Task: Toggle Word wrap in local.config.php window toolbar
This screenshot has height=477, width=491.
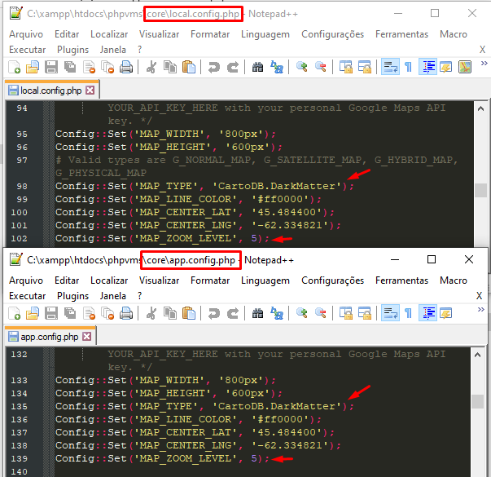Action: 390,67
